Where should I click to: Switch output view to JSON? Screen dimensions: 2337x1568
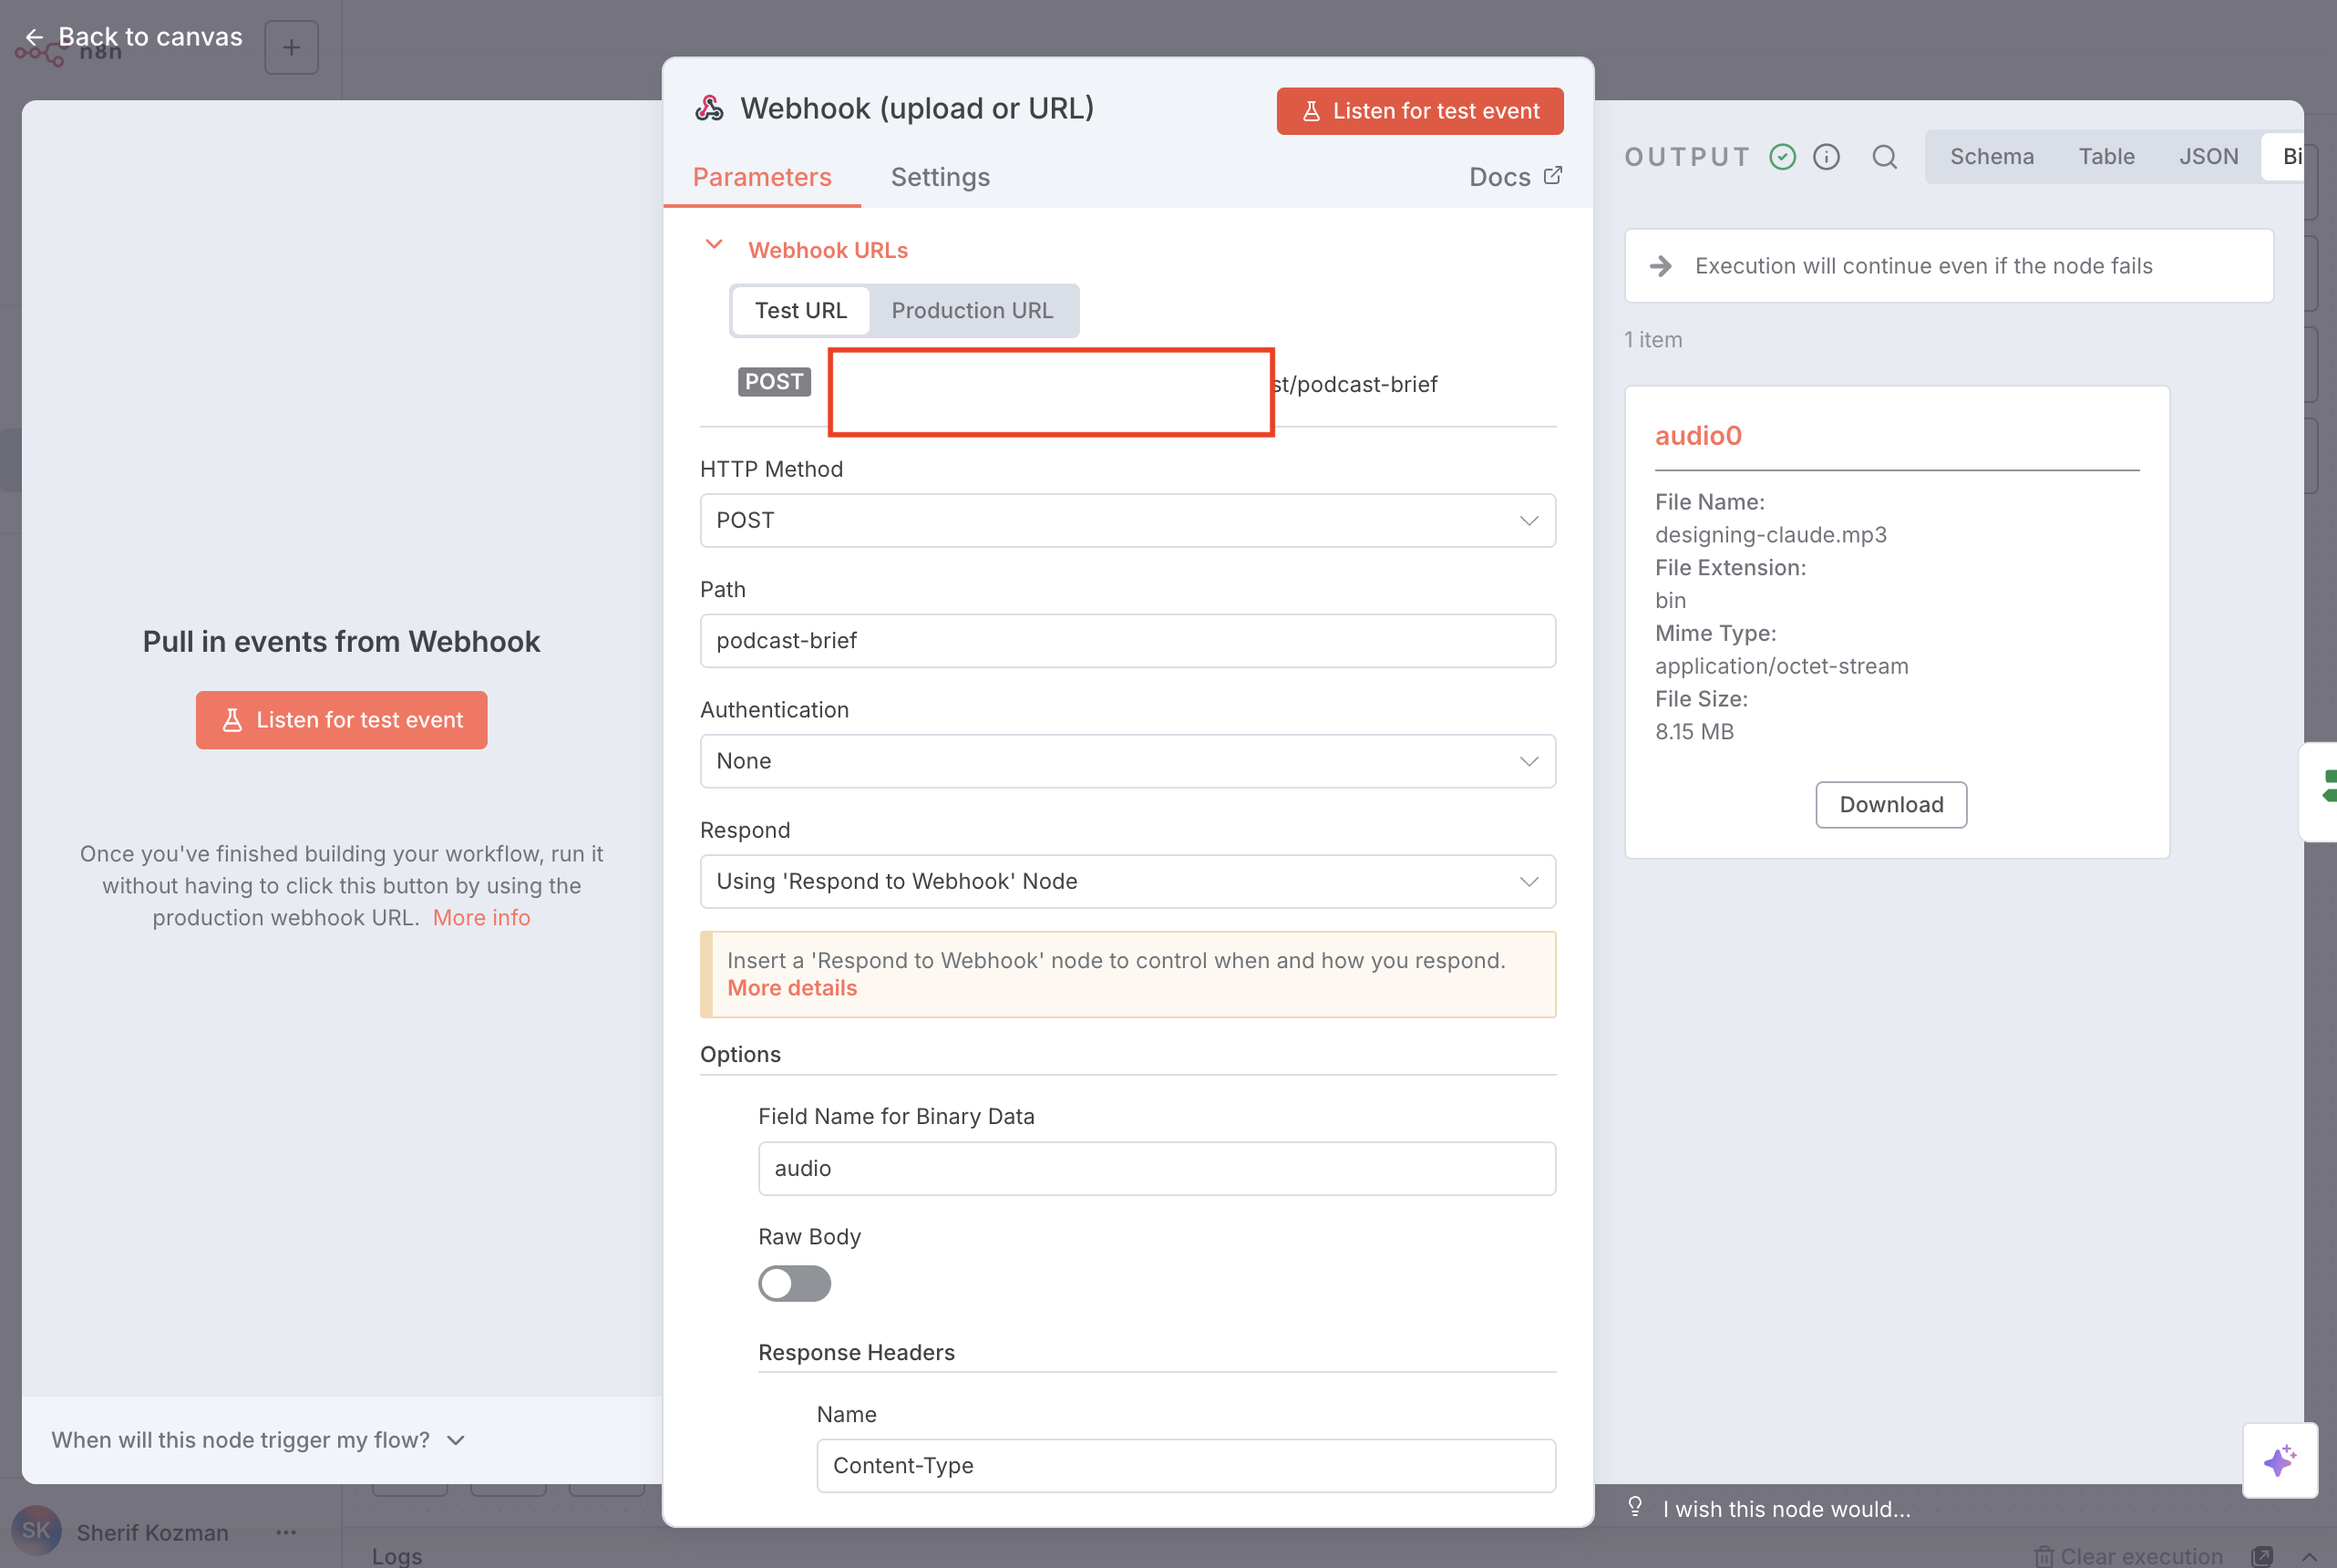(x=2208, y=157)
